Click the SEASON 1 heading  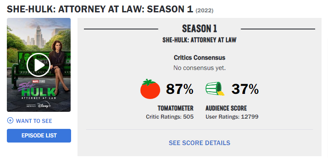pyautogui.click(x=200, y=29)
